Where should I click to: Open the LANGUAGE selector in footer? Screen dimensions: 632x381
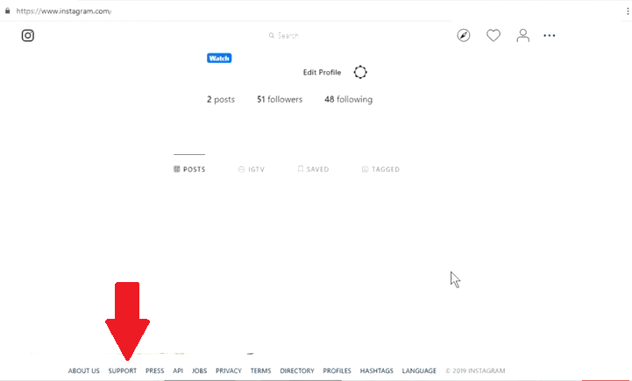tap(419, 370)
